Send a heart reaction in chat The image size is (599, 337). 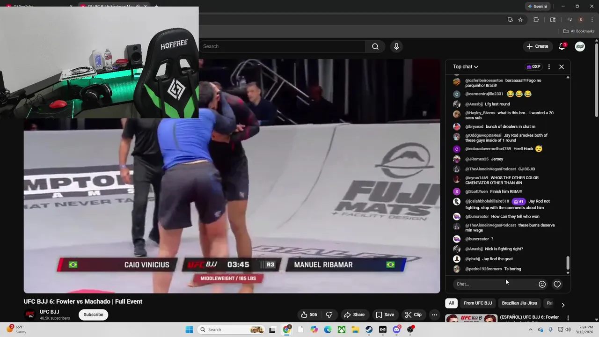557,284
